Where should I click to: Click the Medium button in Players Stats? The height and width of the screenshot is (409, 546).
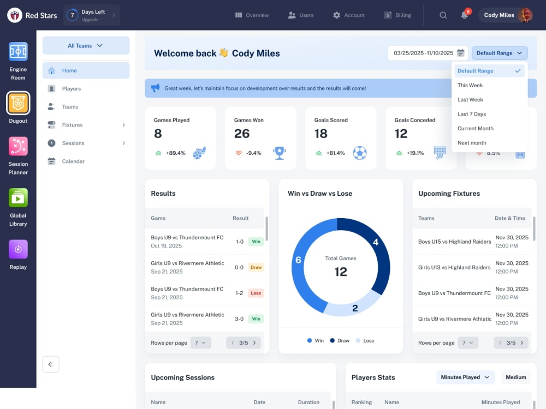point(516,377)
